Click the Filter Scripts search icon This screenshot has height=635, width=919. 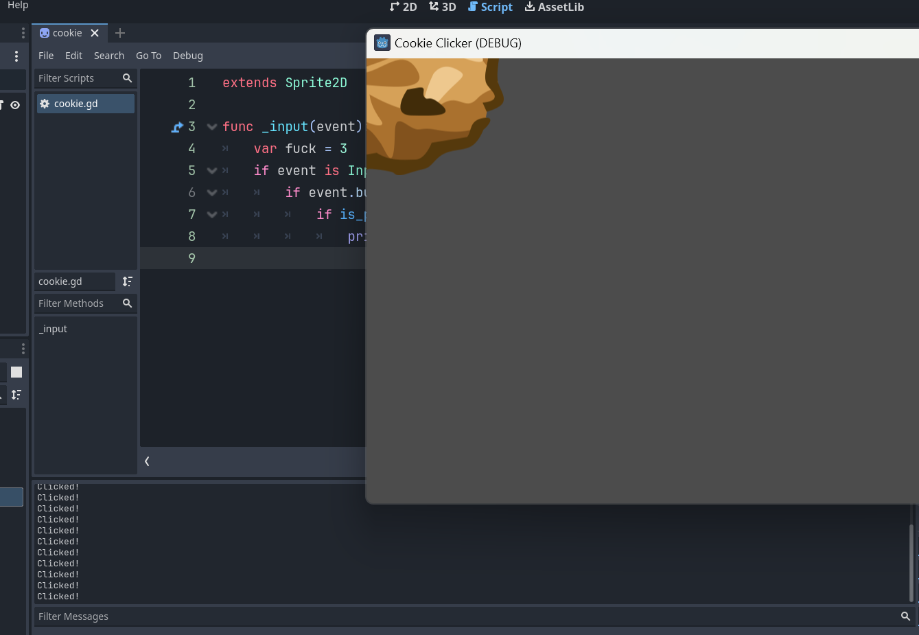[x=127, y=78]
